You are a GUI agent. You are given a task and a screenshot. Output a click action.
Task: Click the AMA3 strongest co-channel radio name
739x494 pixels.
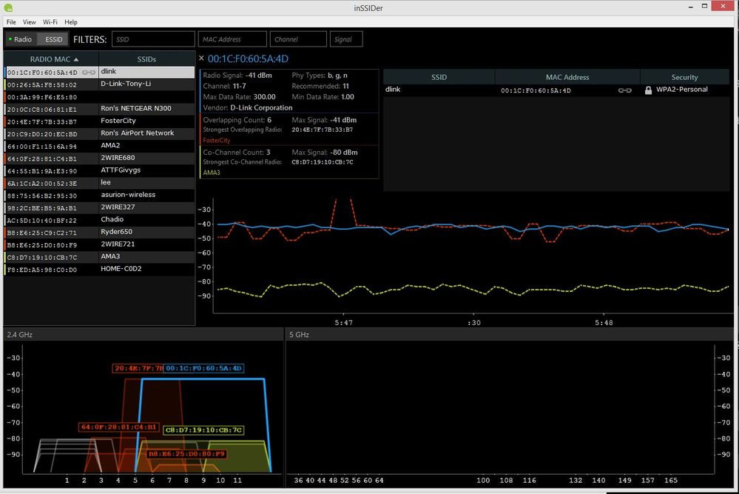pos(212,173)
